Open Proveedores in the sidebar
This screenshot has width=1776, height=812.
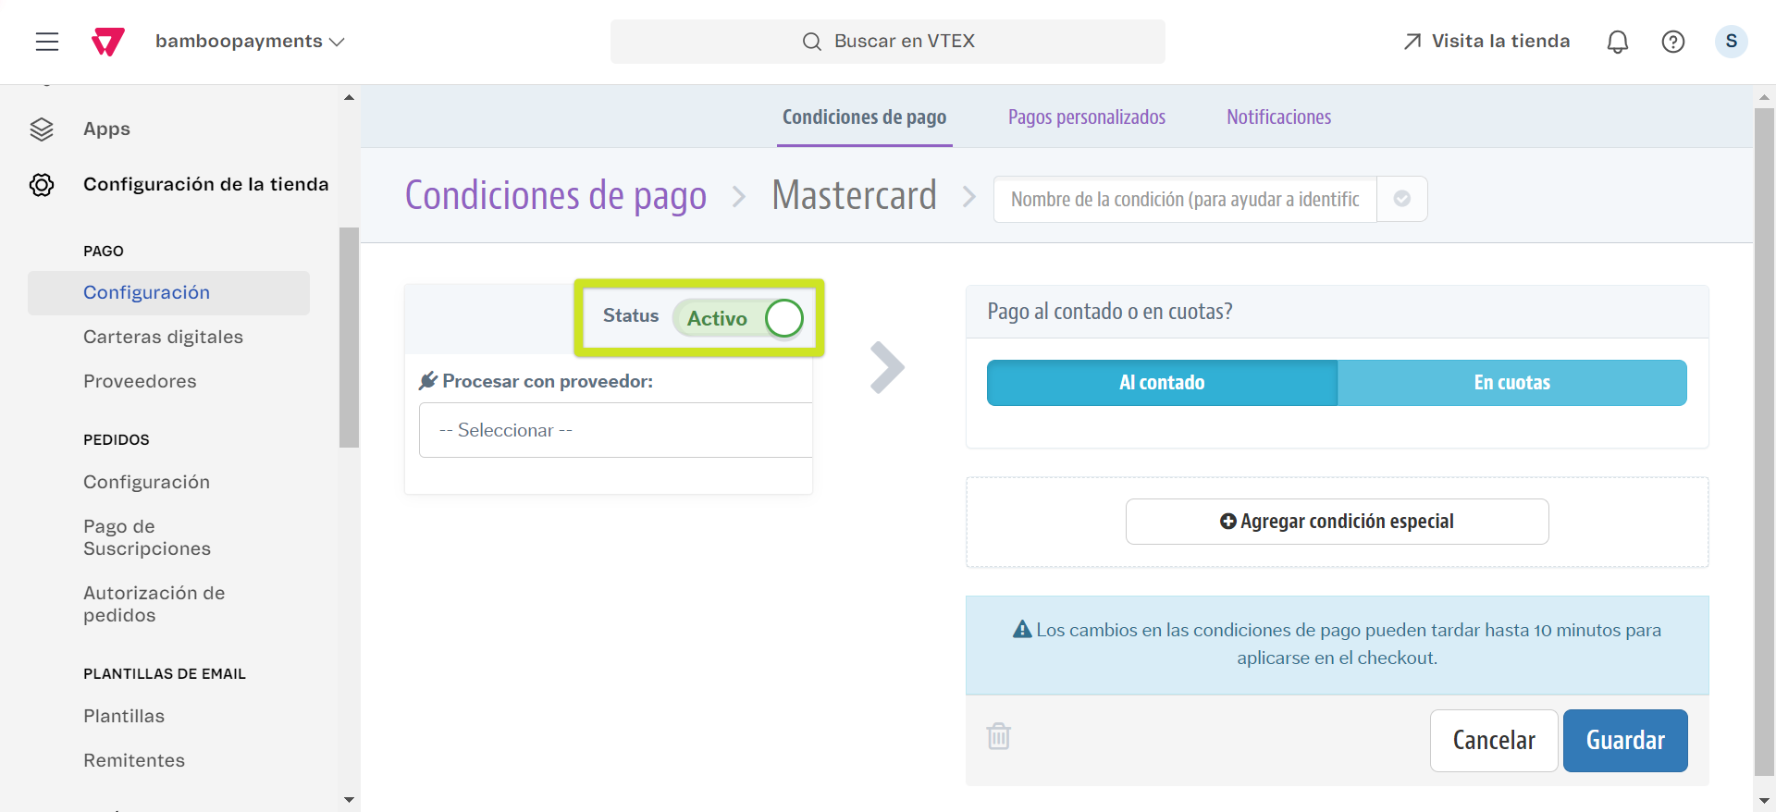point(140,381)
